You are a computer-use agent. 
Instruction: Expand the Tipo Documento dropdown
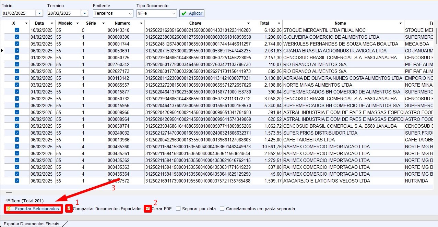[x=174, y=13]
